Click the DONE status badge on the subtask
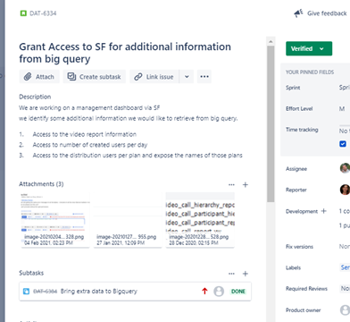Screen dimensions: 350x322 click(238, 292)
